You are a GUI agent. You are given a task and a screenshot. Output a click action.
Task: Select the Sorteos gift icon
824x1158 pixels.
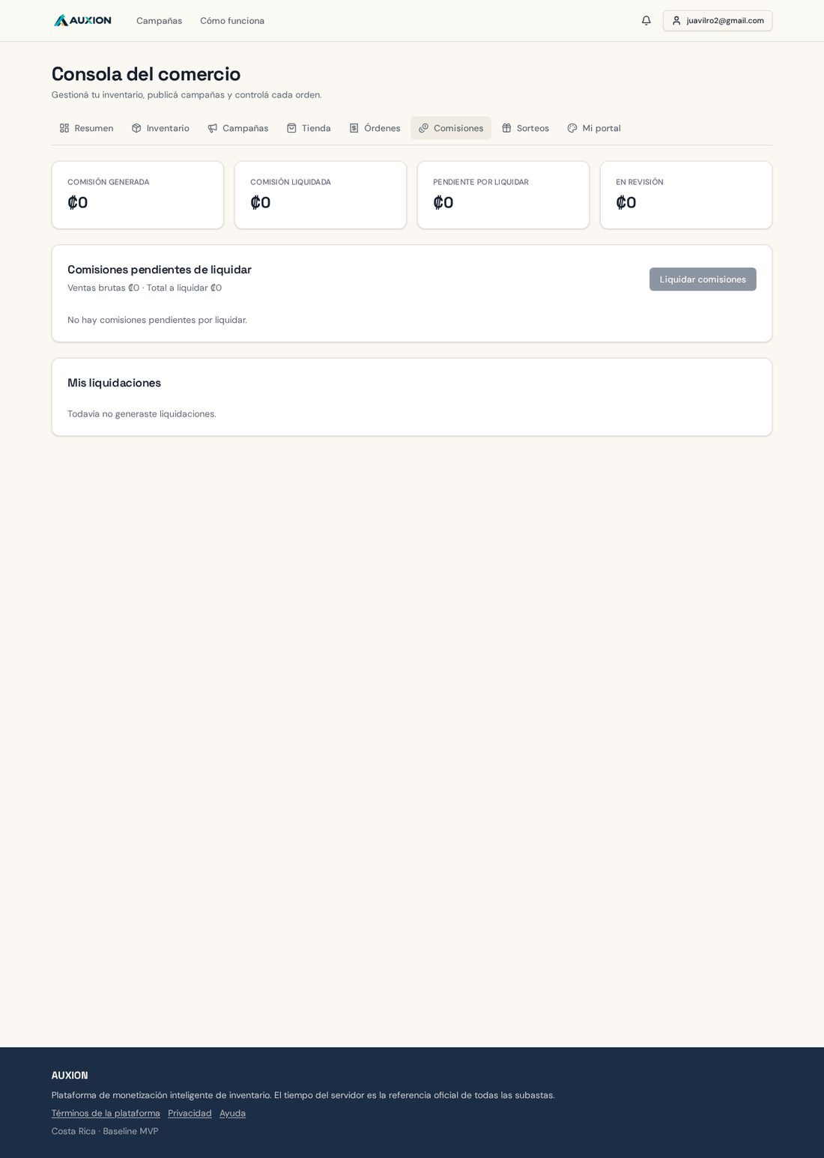coord(506,128)
